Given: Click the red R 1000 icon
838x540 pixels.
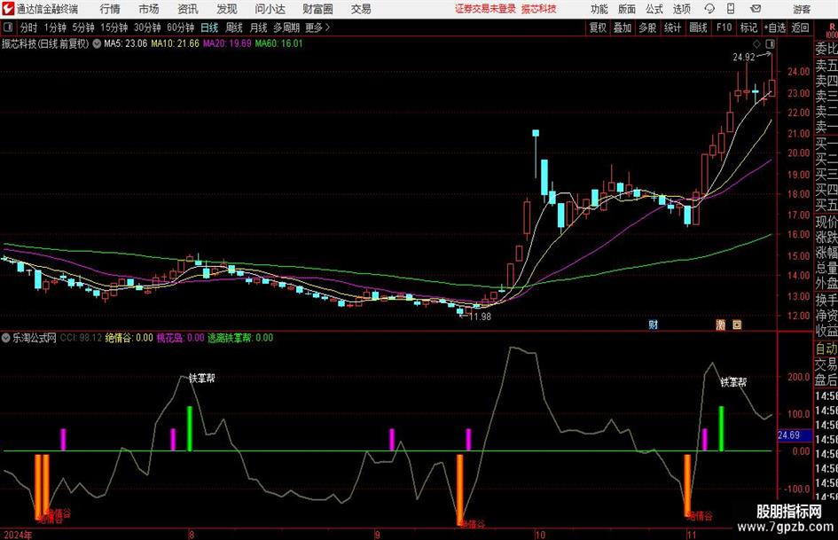Looking at the screenshot, I should click(x=832, y=30).
